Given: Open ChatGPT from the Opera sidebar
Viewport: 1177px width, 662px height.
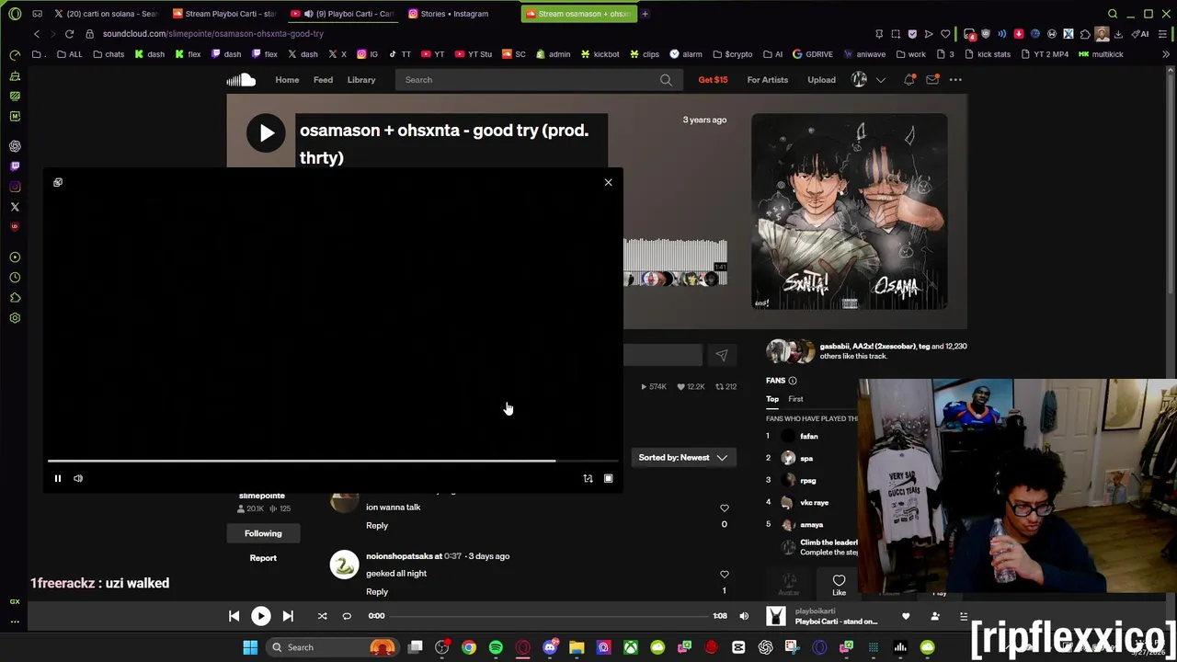Looking at the screenshot, I should coord(15,146).
